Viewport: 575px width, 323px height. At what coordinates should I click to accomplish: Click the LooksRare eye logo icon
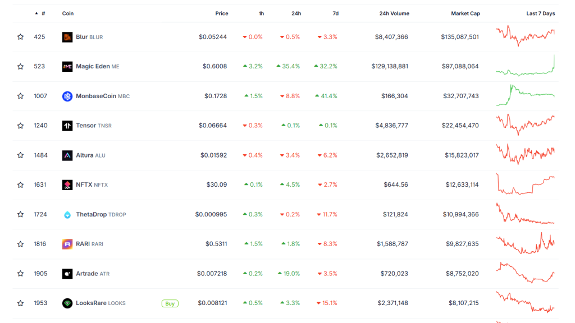[x=67, y=303]
